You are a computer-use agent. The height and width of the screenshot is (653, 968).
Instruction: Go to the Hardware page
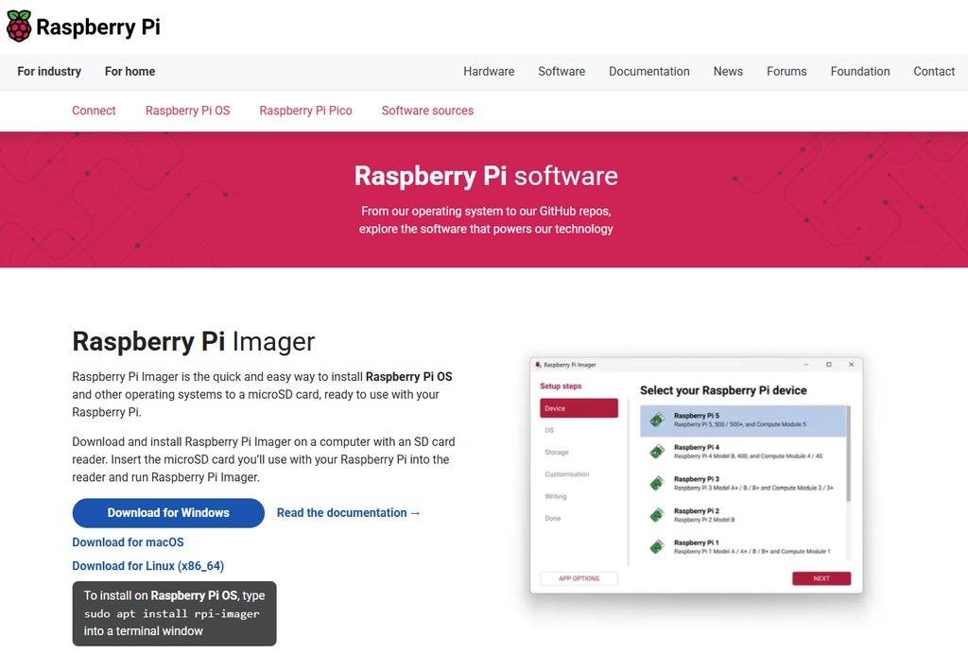(x=489, y=72)
